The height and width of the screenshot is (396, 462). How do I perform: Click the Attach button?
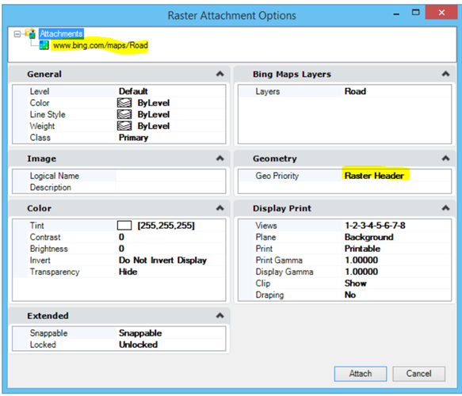pos(361,374)
